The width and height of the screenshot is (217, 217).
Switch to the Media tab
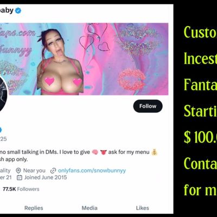coord(90,208)
